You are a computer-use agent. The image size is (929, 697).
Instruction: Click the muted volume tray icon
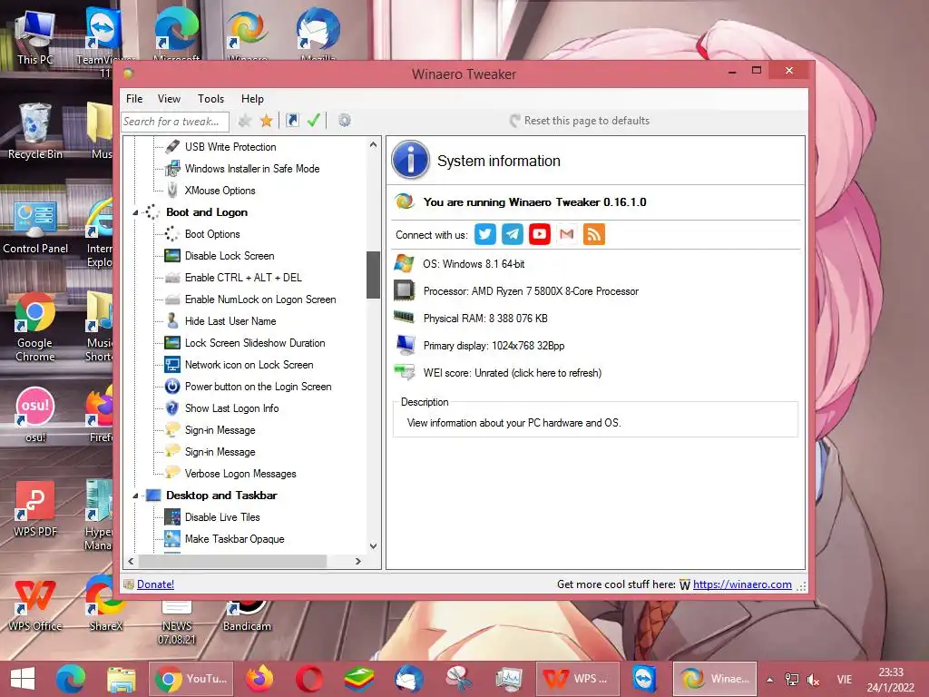(x=814, y=680)
